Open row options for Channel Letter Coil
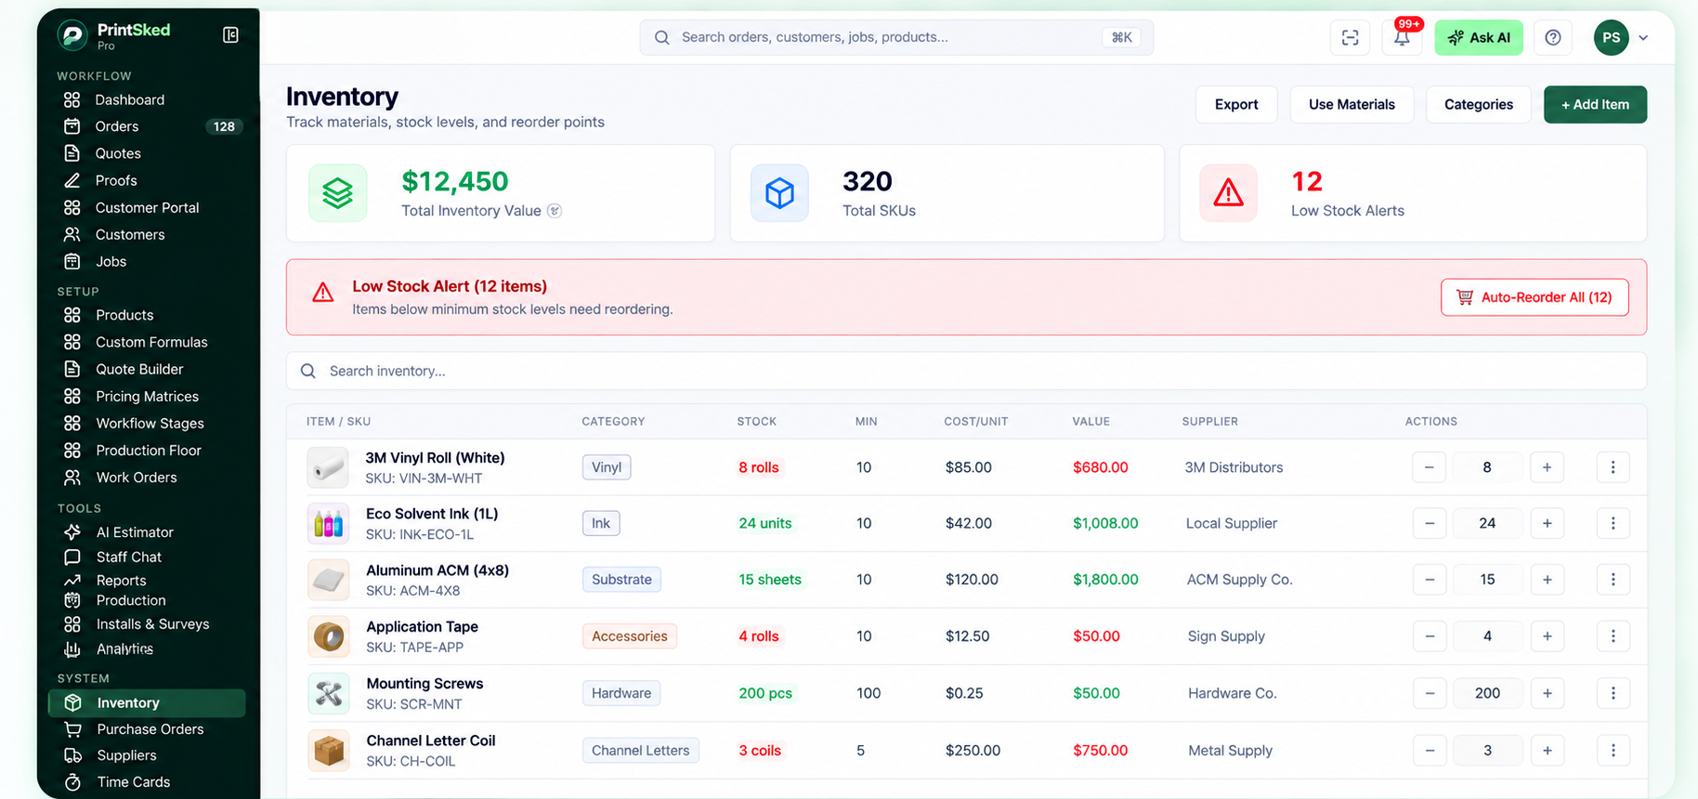This screenshot has height=799, width=1698. 1613,751
